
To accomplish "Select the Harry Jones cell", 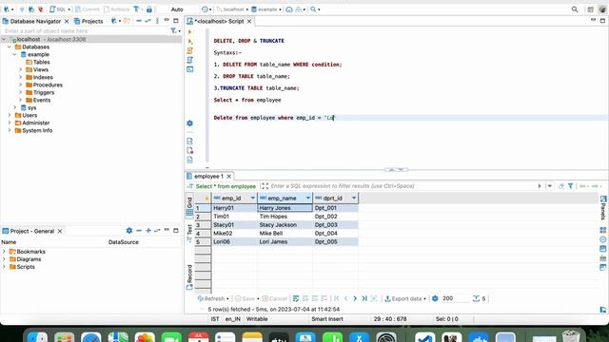I will coord(285,208).
